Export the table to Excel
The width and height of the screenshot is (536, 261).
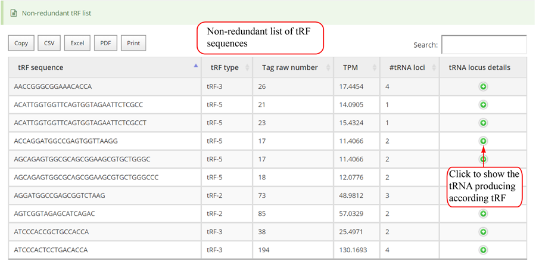(77, 43)
